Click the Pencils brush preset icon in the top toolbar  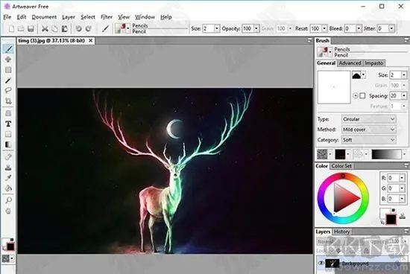pos(121,28)
